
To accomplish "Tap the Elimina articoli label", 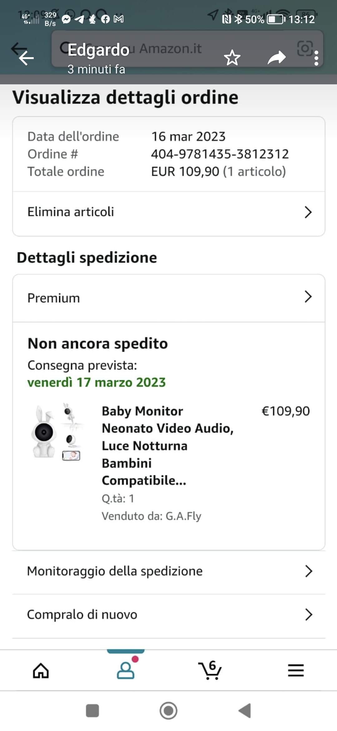I will (x=71, y=212).
